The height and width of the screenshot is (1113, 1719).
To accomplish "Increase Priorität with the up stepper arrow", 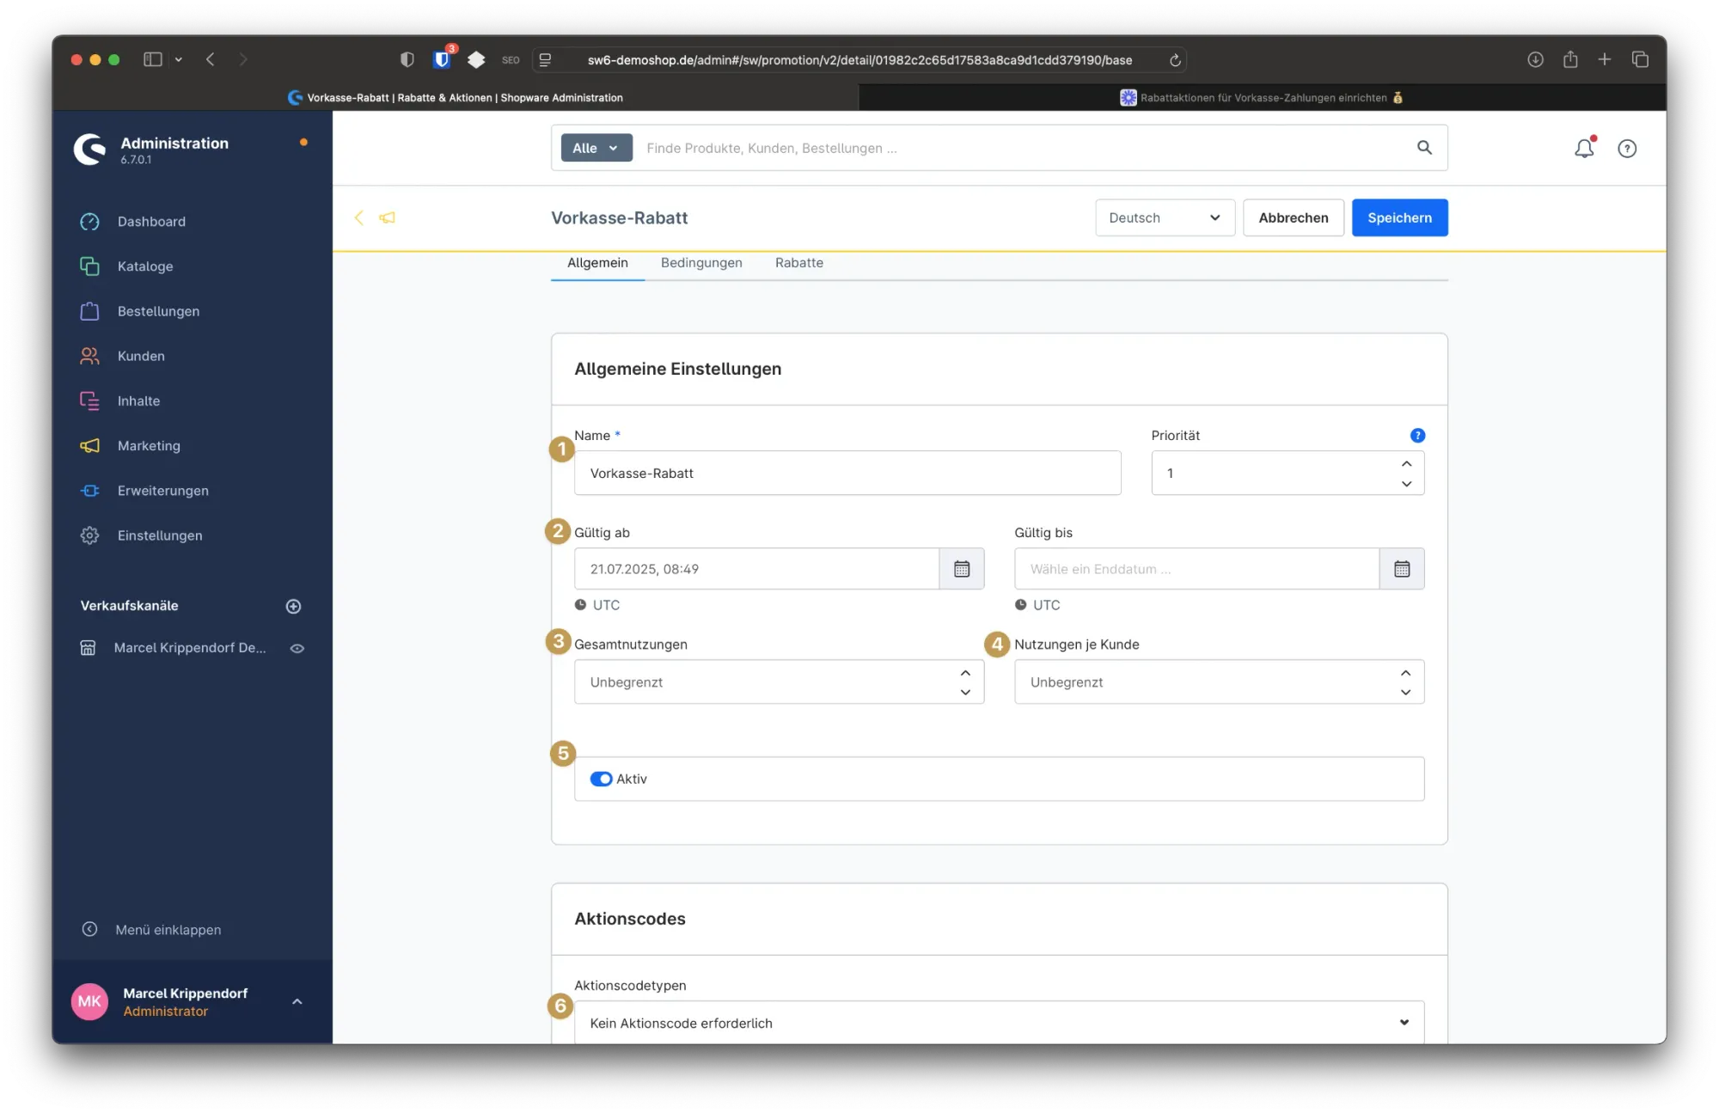I will click(1406, 463).
